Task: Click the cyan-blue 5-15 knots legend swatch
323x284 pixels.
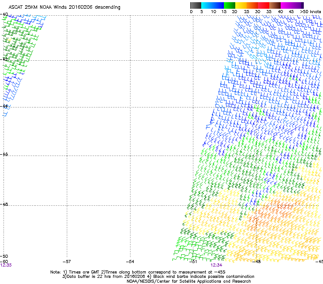Action: (213, 5)
